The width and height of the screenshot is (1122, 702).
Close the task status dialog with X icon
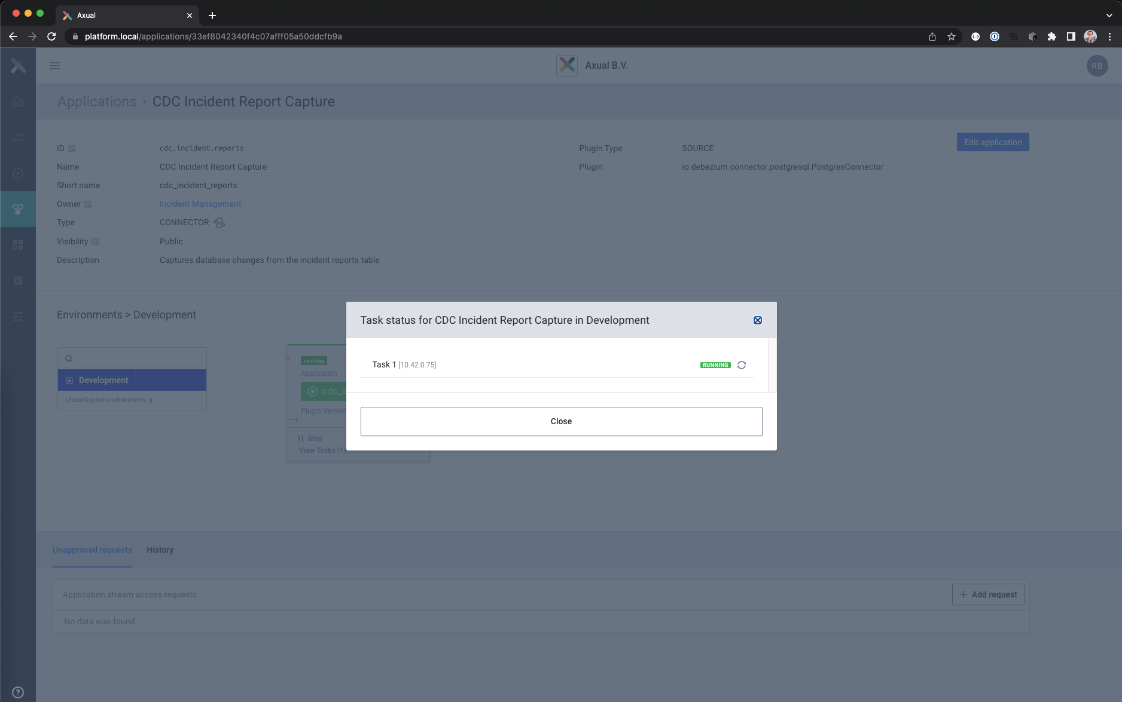[x=757, y=320]
